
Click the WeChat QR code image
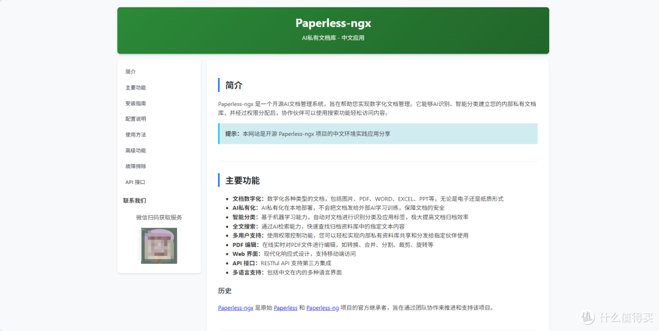click(x=159, y=246)
